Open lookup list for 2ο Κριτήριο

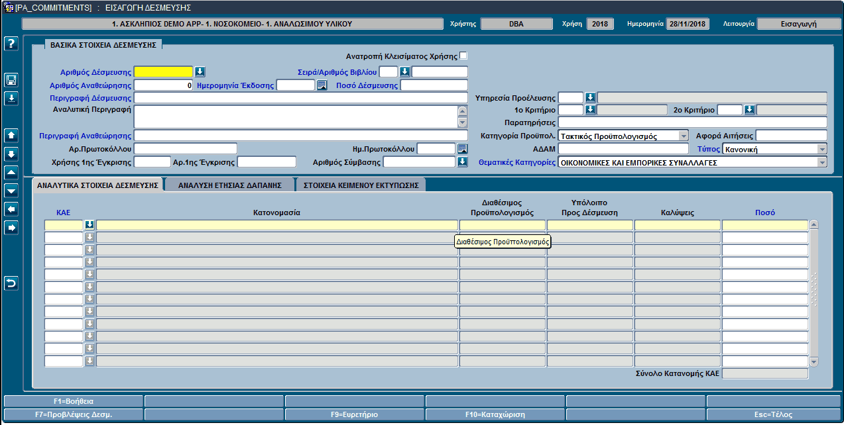point(749,110)
